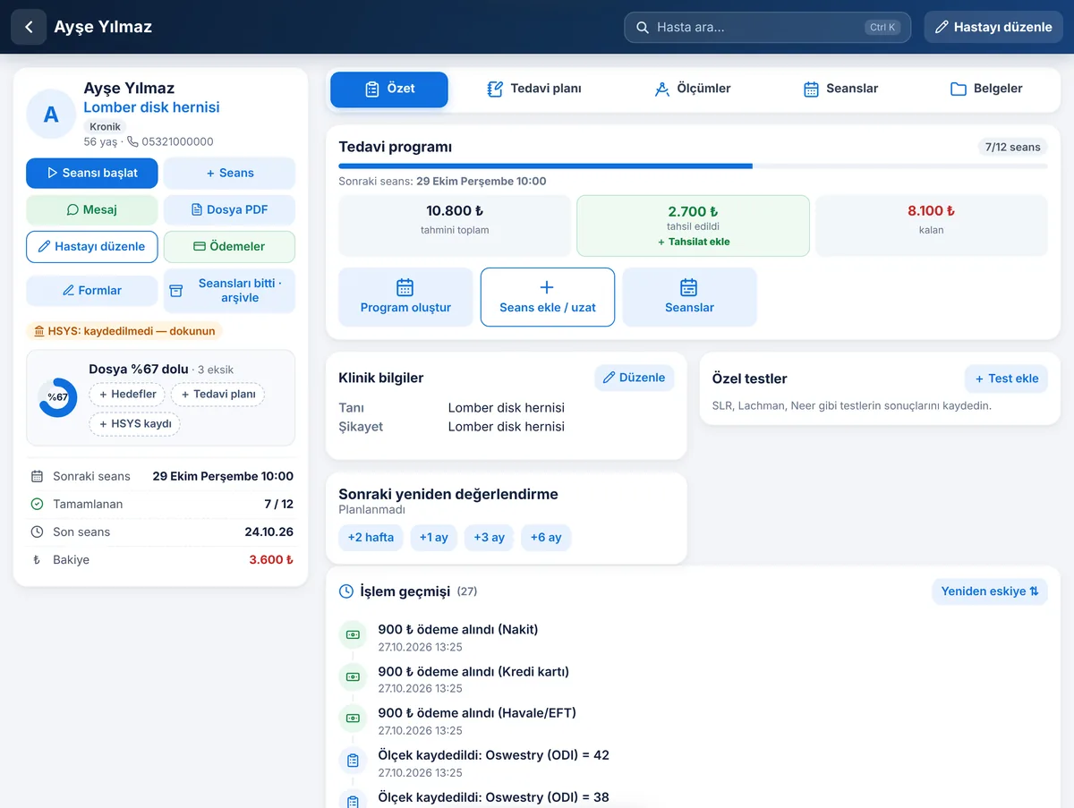Click the patient avatar letter A
This screenshot has width=1074, height=808.
click(x=51, y=114)
